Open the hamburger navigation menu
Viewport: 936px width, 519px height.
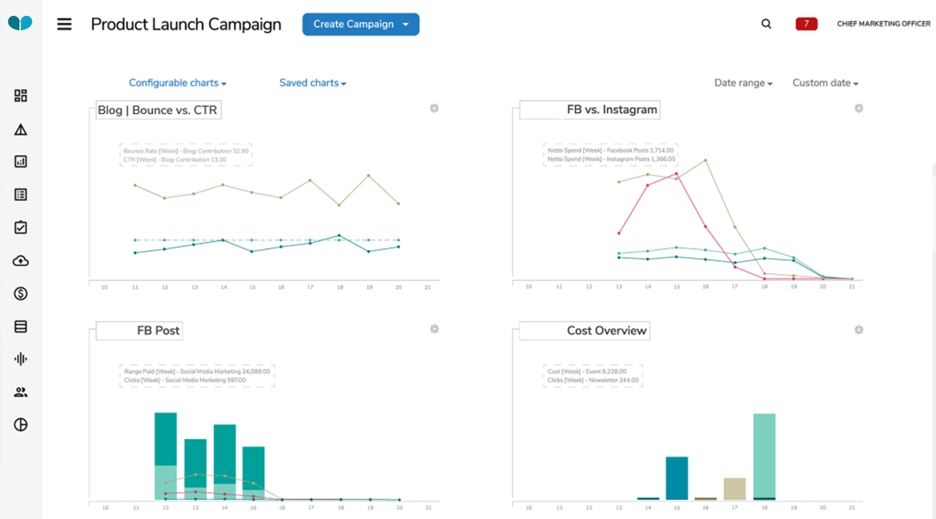(x=65, y=24)
